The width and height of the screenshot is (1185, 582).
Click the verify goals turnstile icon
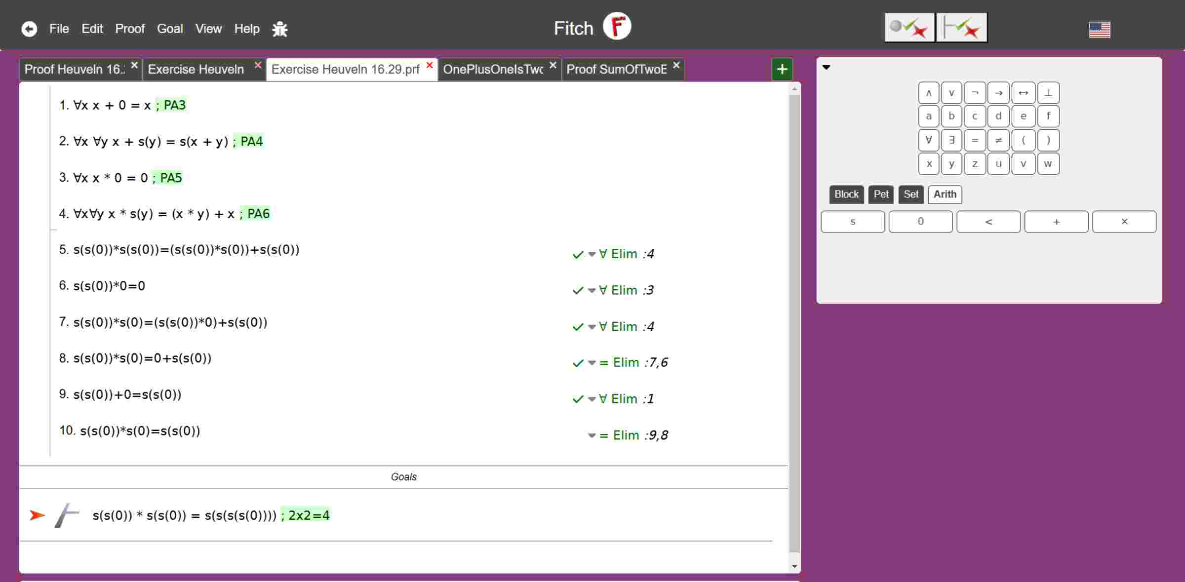click(961, 28)
